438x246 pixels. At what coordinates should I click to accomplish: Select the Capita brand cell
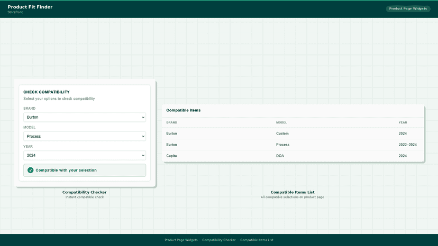pyautogui.click(x=171, y=156)
